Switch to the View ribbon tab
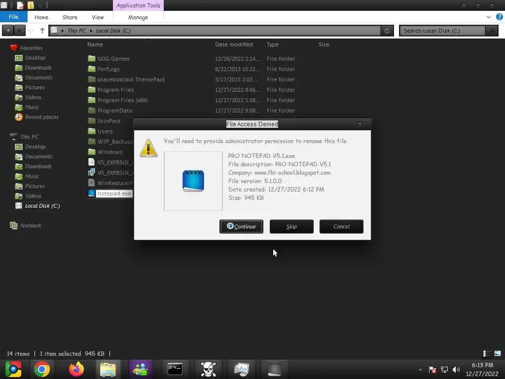 98,17
